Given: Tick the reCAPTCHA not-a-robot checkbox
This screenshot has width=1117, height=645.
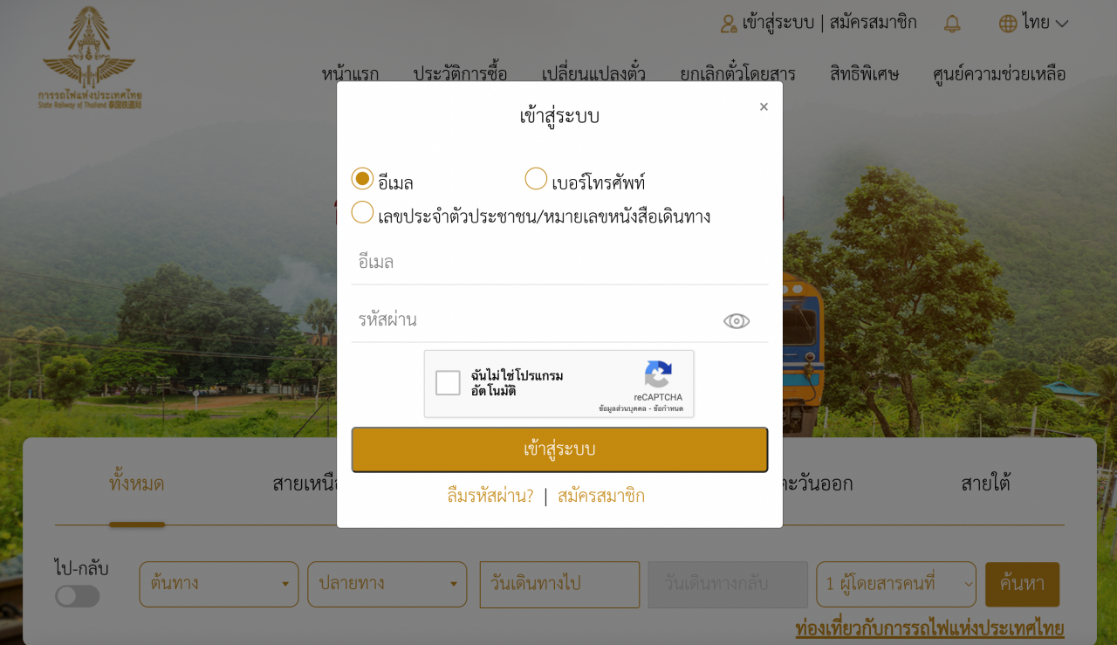Looking at the screenshot, I should [448, 382].
